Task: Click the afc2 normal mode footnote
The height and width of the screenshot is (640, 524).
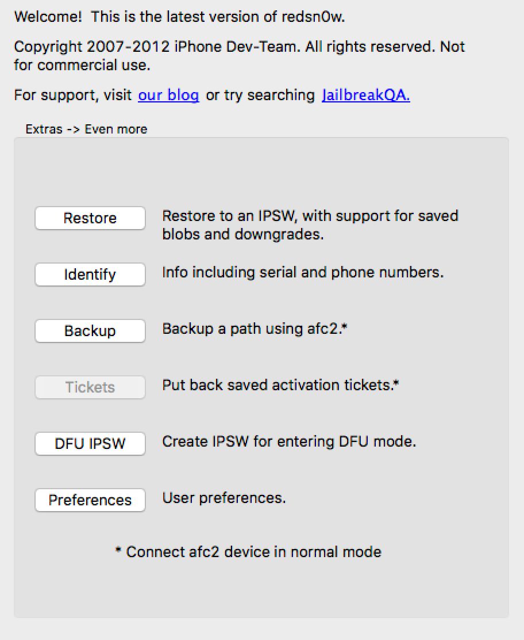Action: pos(248,552)
